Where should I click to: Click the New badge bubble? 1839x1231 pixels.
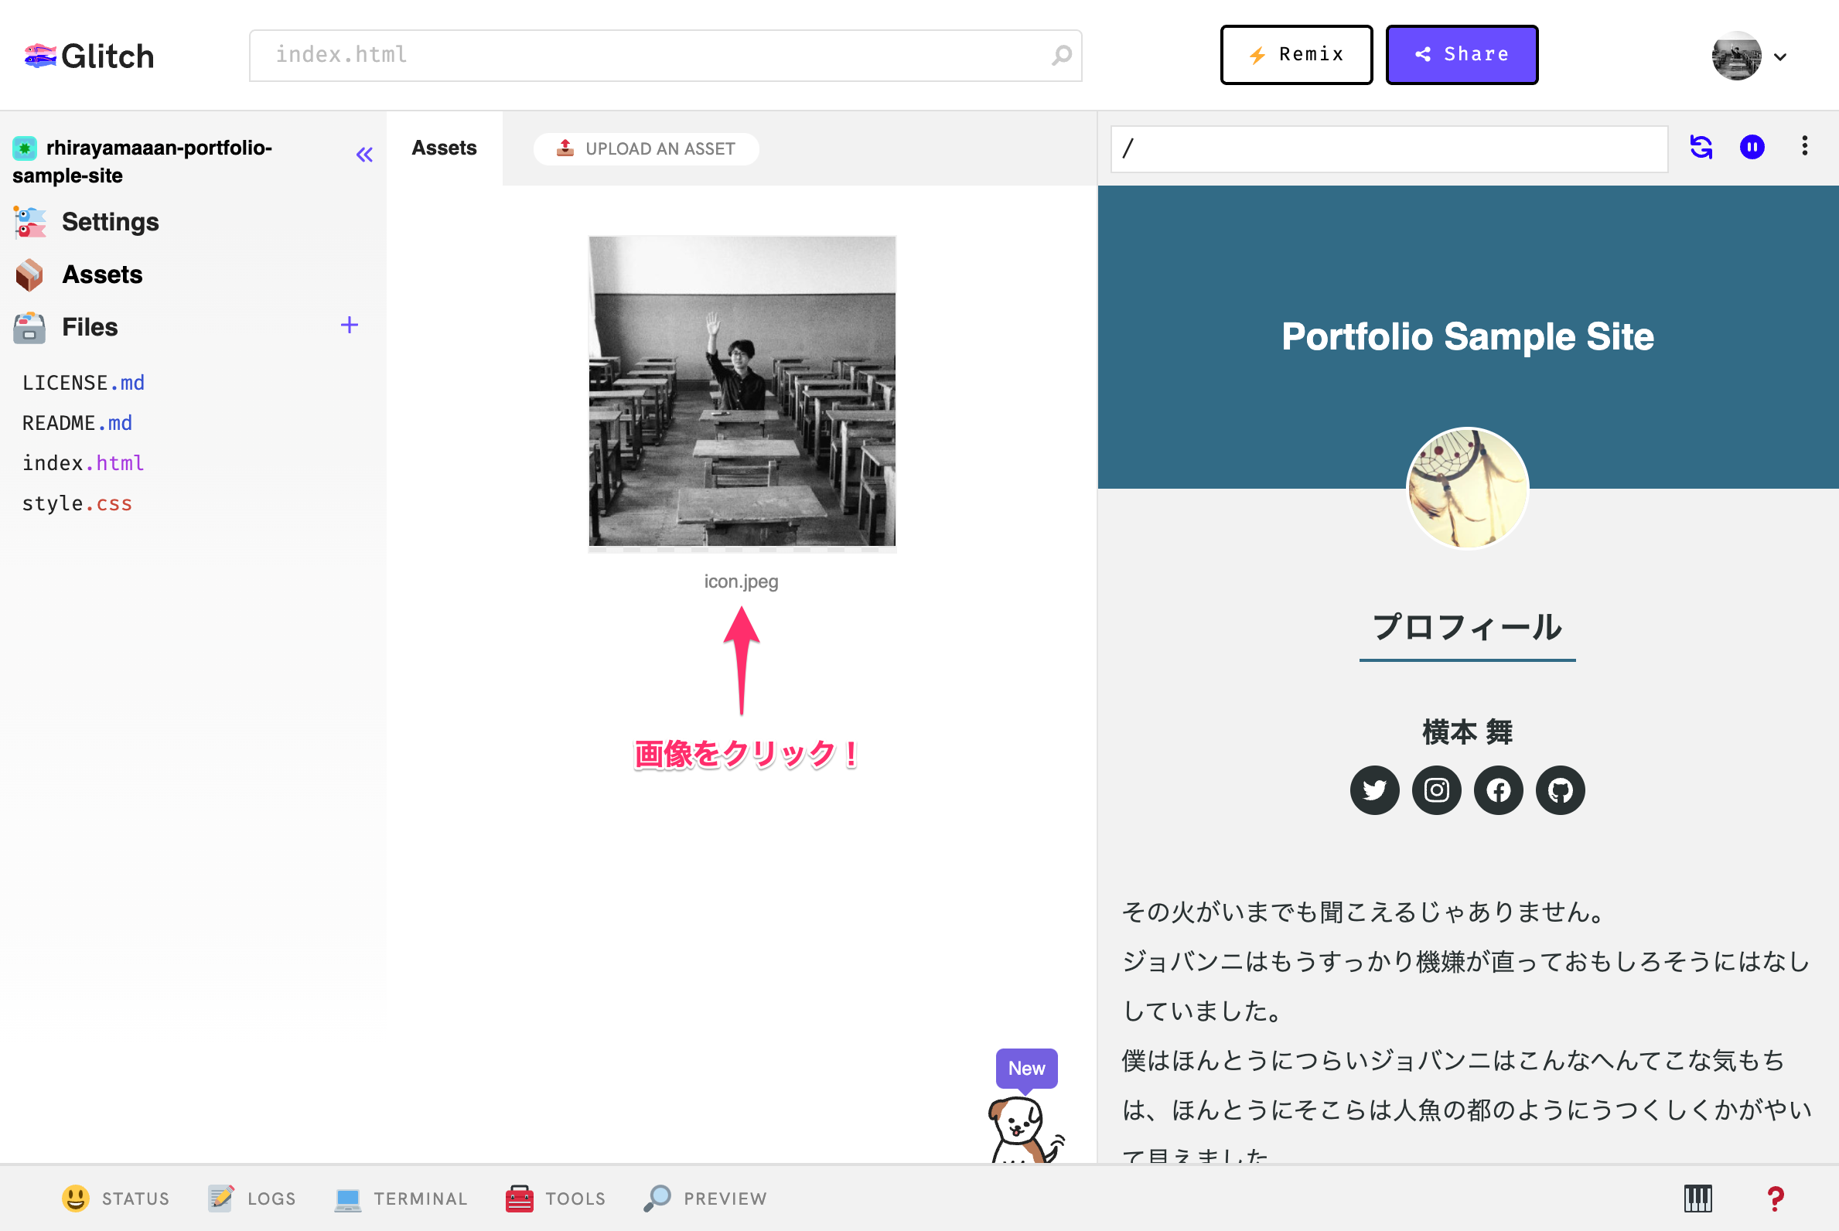click(x=1026, y=1069)
